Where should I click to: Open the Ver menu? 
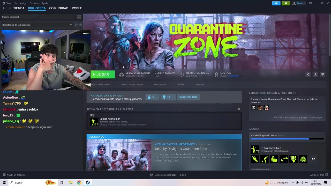(x=16, y=3)
